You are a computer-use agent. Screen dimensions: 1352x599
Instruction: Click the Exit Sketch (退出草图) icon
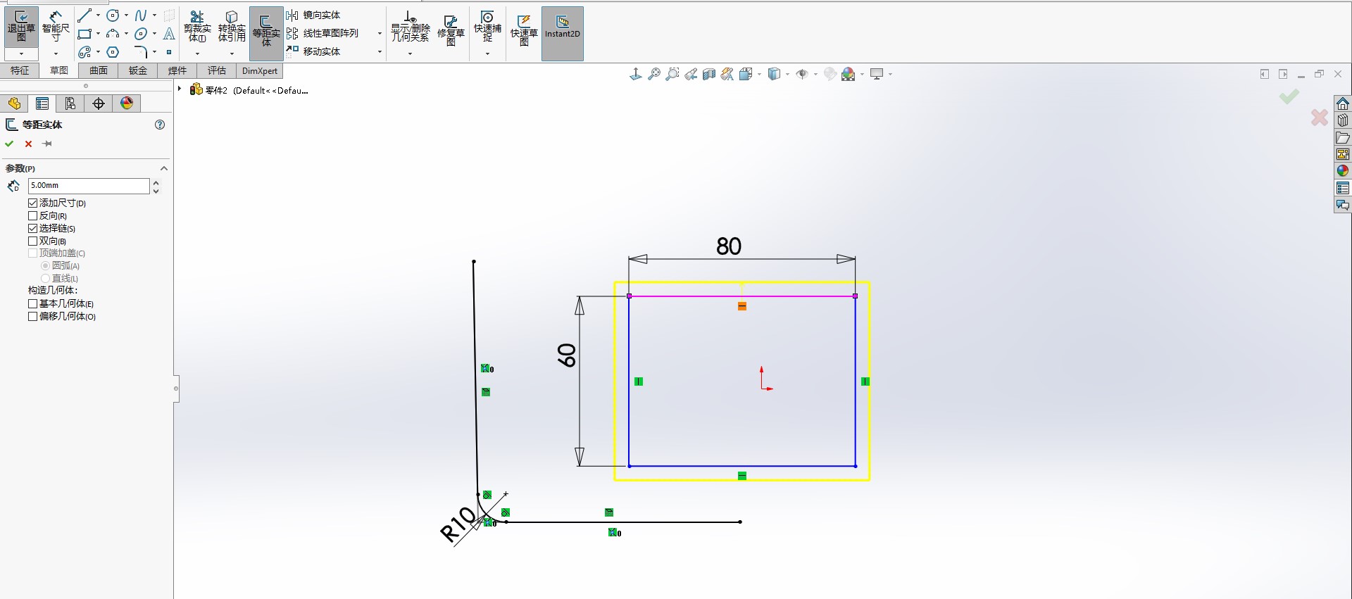(21, 27)
